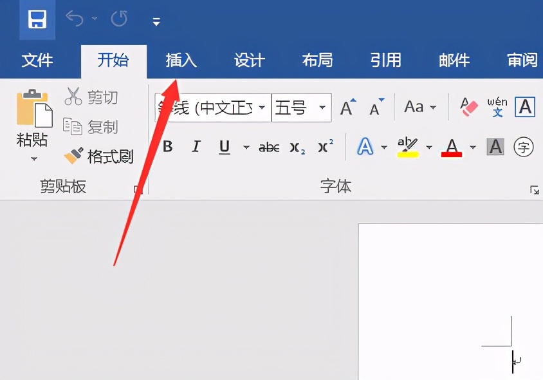This screenshot has height=380, width=543.
Task: Switch to the 邮件 ribbon tab
Action: point(454,61)
